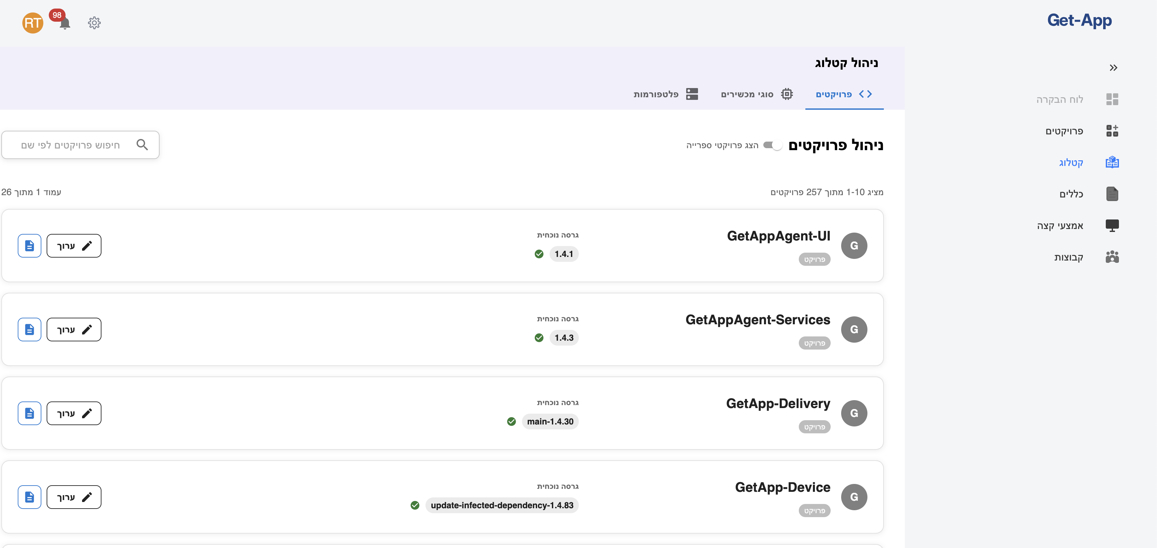Viewport: 1157px width, 548px height.
Task: Click version chip 1.4.1
Action: point(564,254)
